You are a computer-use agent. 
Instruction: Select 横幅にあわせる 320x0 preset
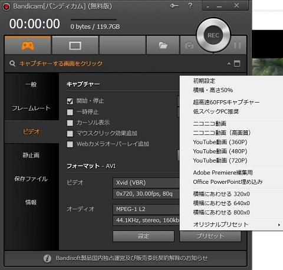pyautogui.click(x=232, y=194)
